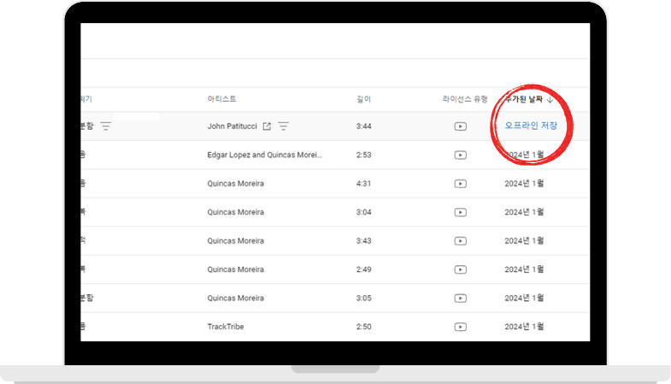
Task: Select the TrackTribe artist name
Action: (x=226, y=327)
